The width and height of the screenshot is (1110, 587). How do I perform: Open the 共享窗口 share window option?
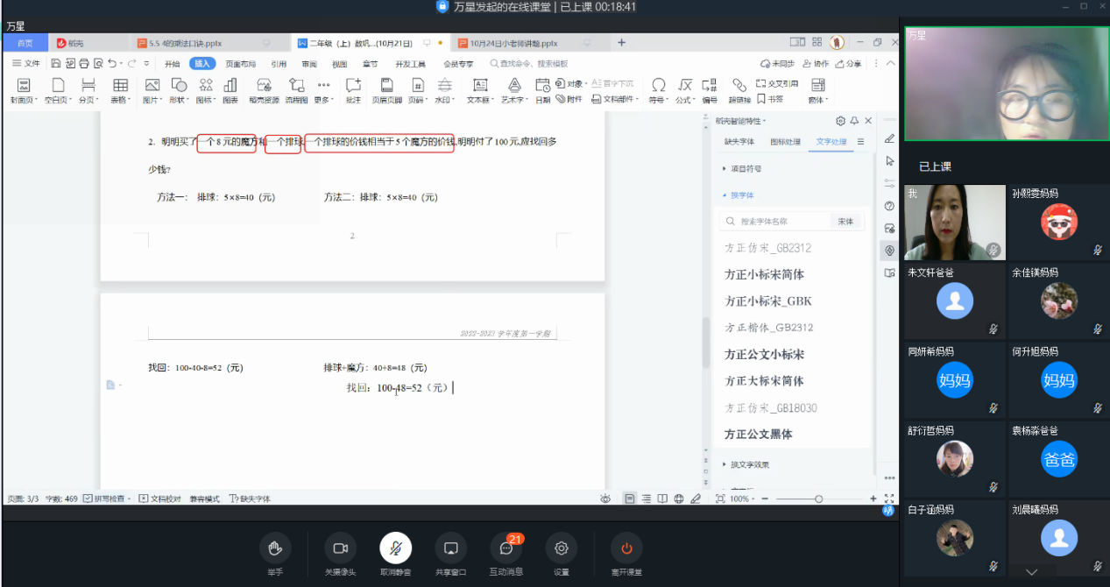(x=450, y=554)
